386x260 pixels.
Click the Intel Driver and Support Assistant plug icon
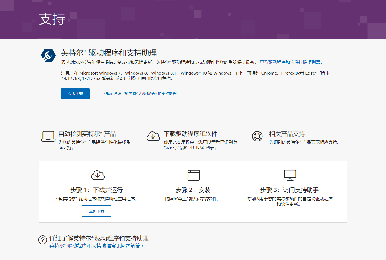[x=48, y=55]
